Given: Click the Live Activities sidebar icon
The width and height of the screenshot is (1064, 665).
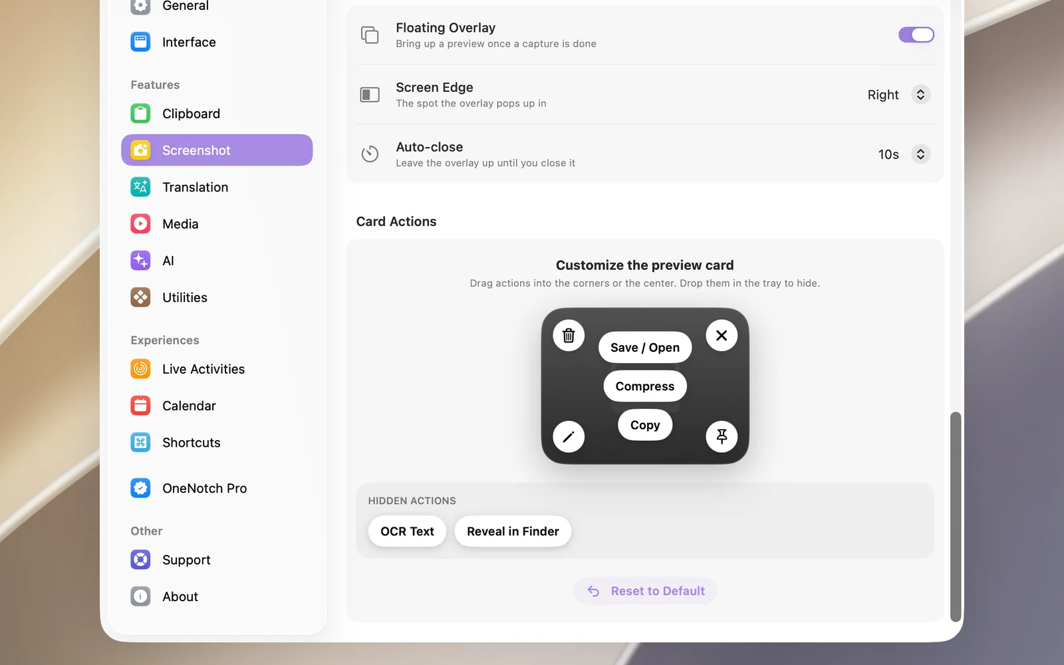Looking at the screenshot, I should [x=140, y=369].
